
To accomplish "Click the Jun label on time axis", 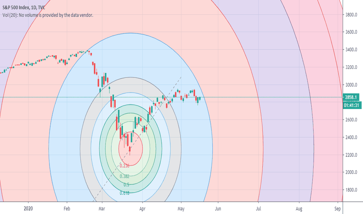I will 218,209.
